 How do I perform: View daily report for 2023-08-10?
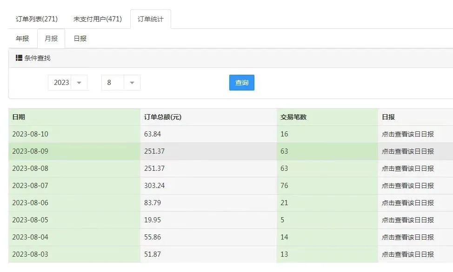coord(407,134)
